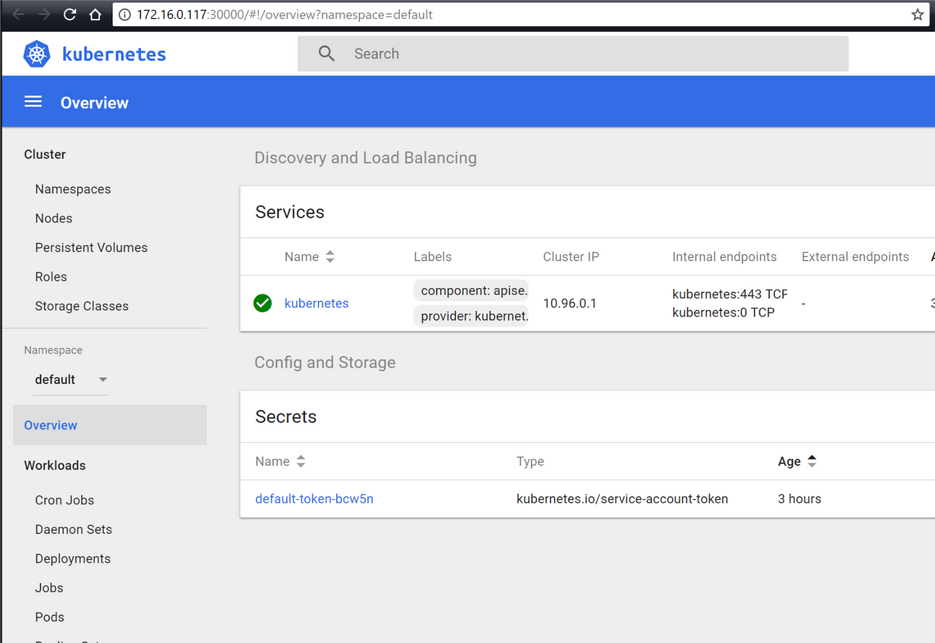935x643 pixels.
Task: Open Roles in sidebar
Action: [51, 276]
